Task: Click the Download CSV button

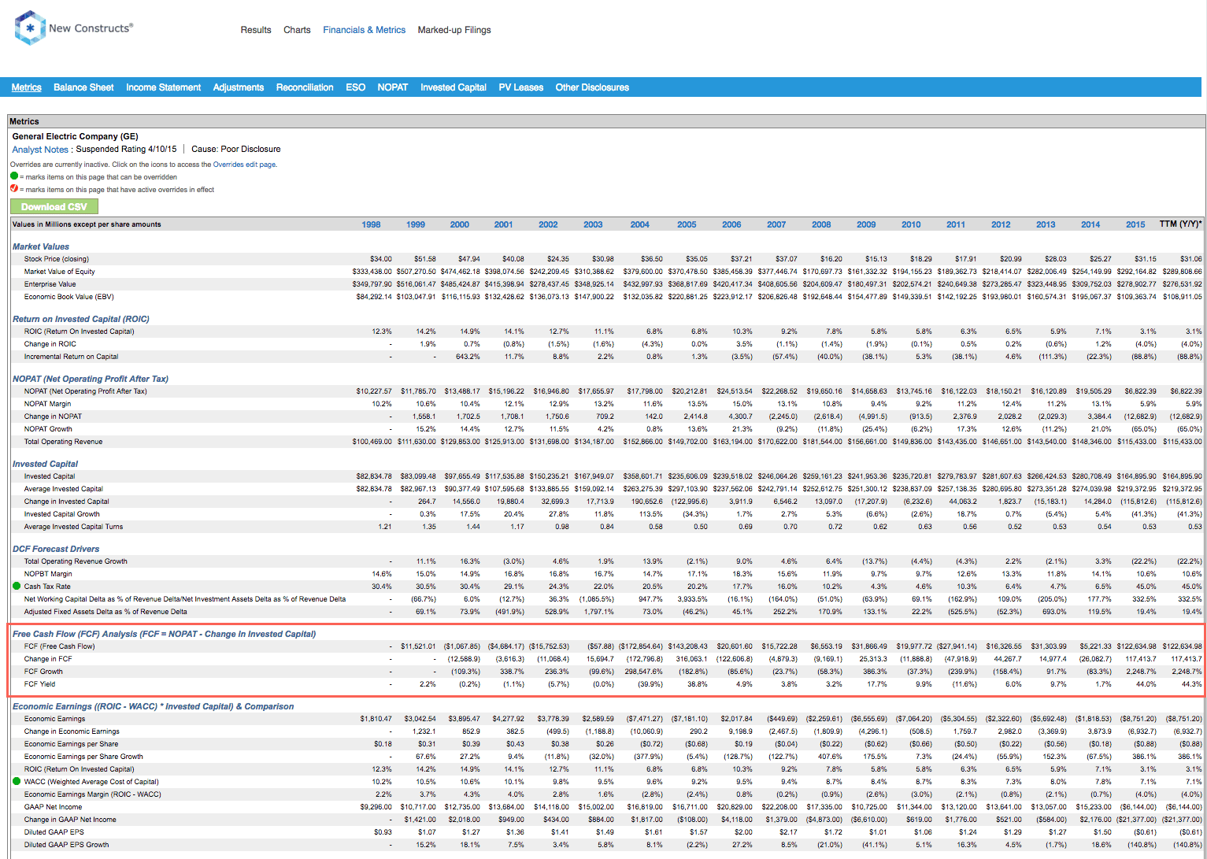Action: pyautogui.click(x=54, y=206)
